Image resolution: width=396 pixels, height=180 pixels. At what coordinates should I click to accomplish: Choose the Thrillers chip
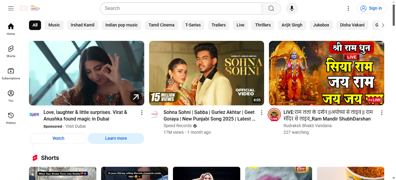(x=263, y=25)
